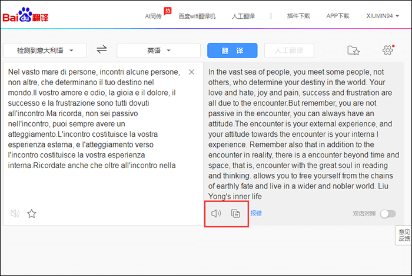412x276 pixels.
Task: Star the translation as a favorite
Action: coord(32,214)
